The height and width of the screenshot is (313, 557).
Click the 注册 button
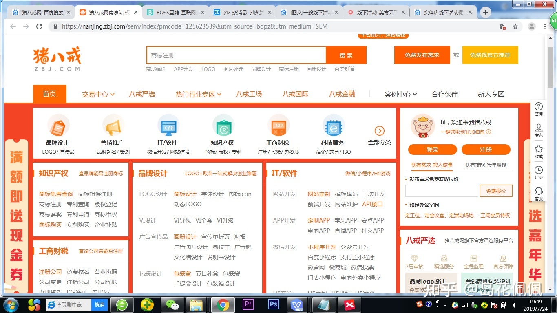[486, 150]
